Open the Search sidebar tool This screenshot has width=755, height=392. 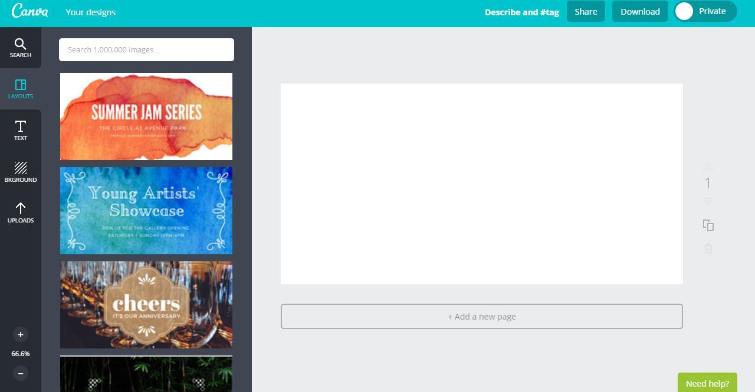[x=21, y=48]
